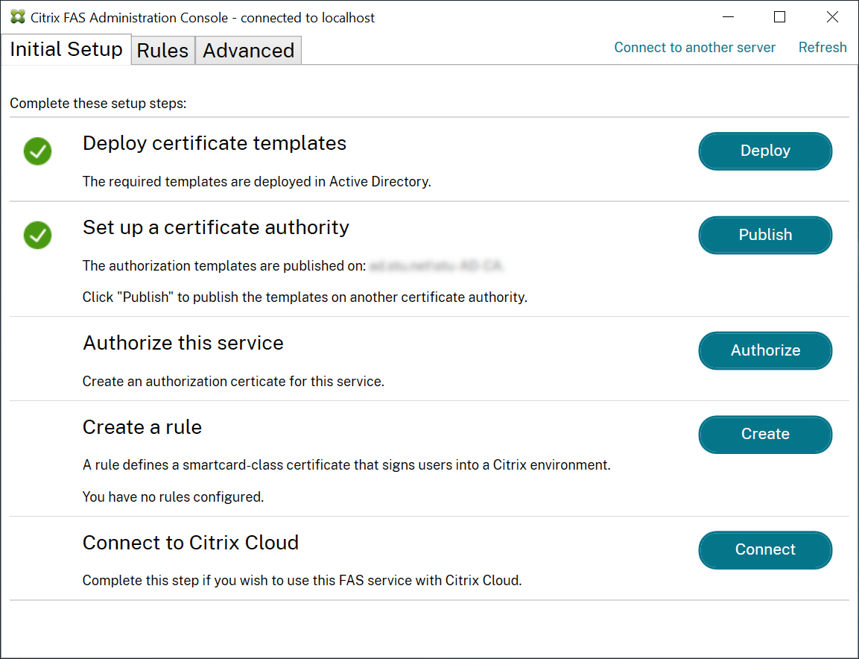This screenshot has width=859, height=659.
Task: Click the Connect to Citrix Cloud heading
Action: pyautogui.click(x=191, y=543)
